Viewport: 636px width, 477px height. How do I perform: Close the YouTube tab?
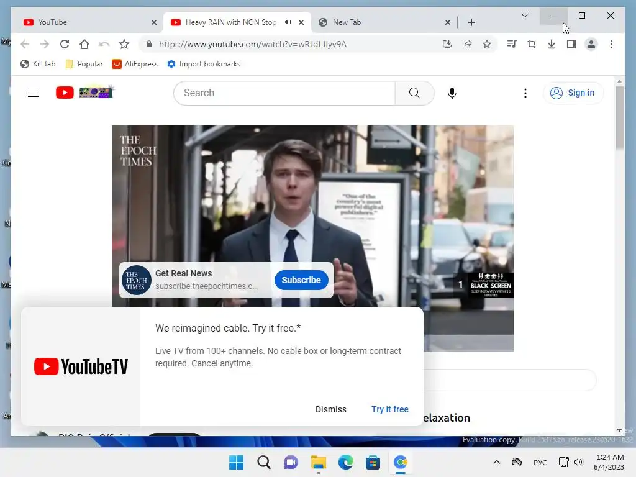click(x=154, y=22)
